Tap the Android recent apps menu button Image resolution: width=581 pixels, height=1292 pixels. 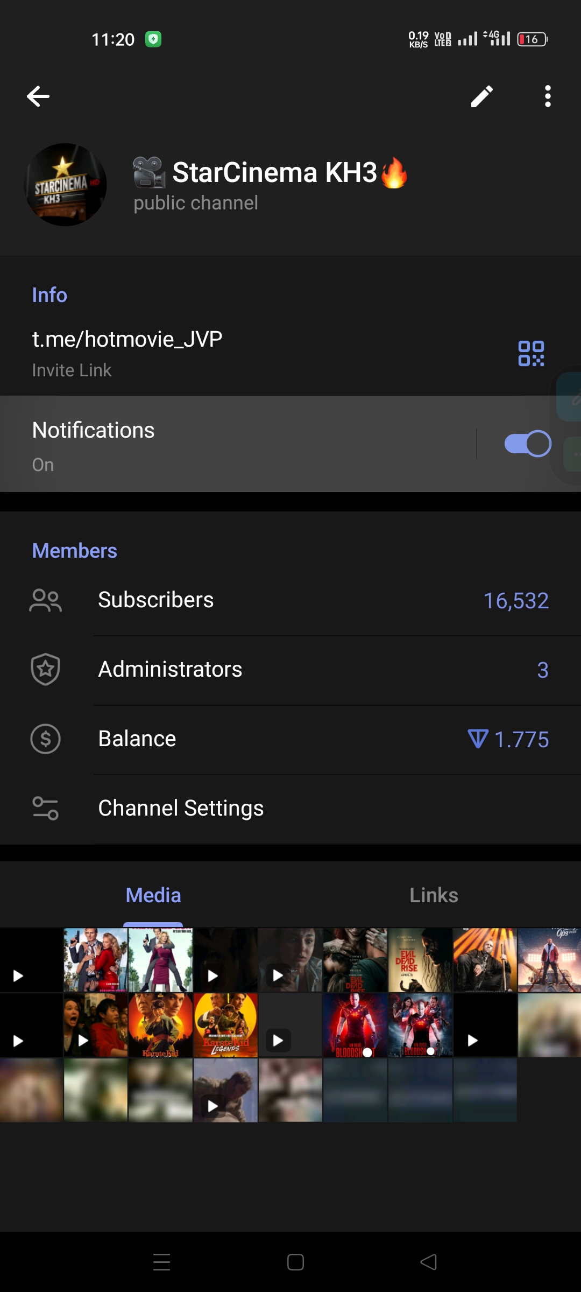161,1262
